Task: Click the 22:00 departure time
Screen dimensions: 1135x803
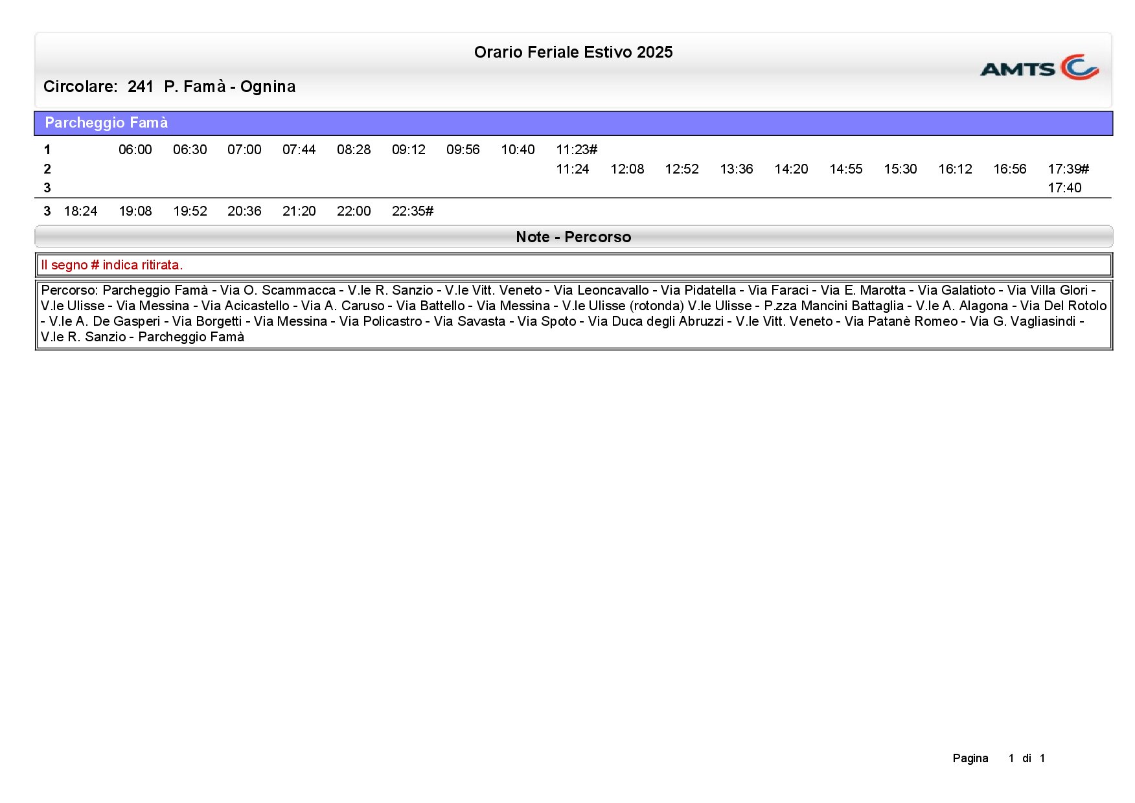Action: [354, 211]
